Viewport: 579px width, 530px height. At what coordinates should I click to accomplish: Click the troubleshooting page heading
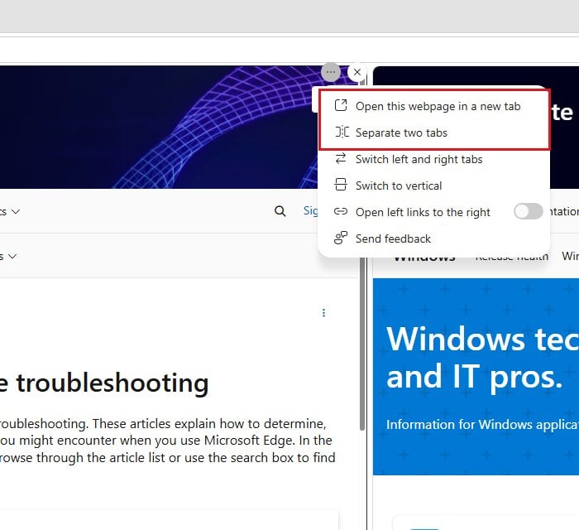[104, 383]
